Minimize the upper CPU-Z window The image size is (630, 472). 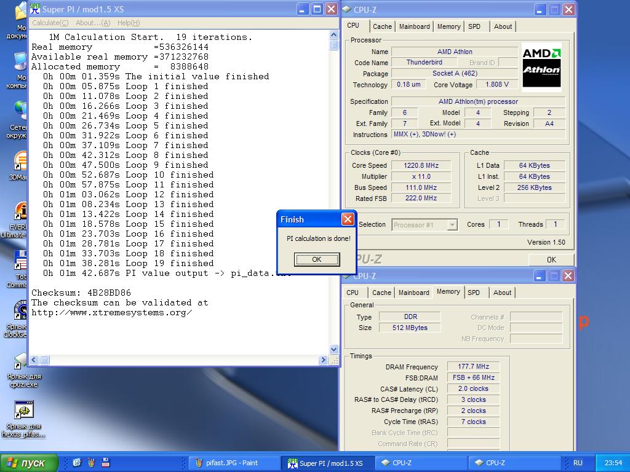[x=540, y=9]
